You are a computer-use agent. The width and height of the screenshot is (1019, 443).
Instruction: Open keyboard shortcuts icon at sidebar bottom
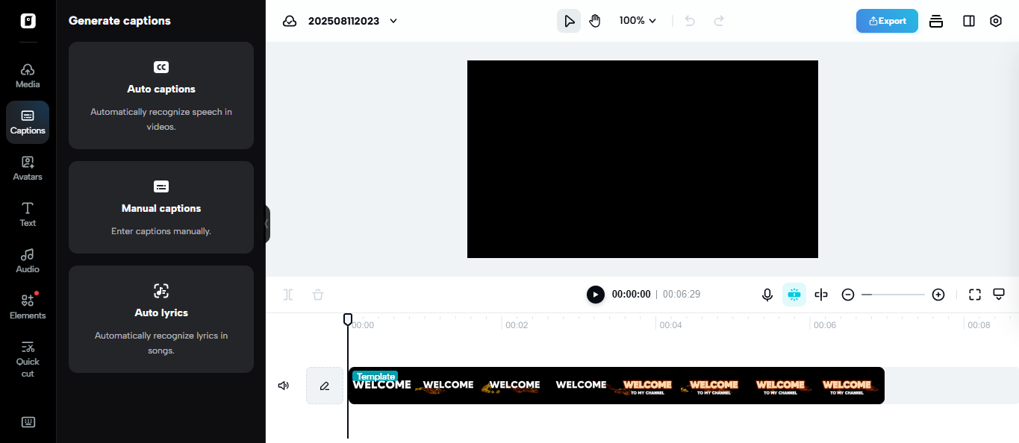tap(28, 422)
